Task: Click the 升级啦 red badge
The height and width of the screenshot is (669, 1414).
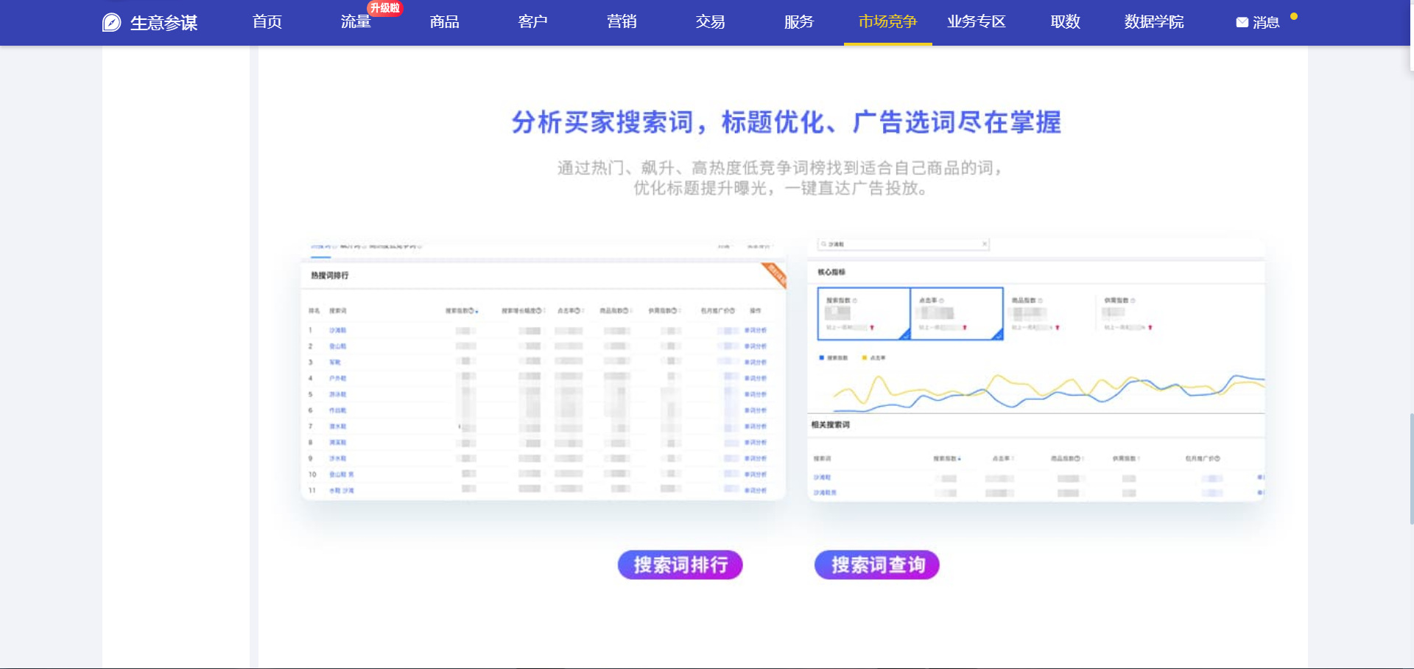Action: pos(384,8)
